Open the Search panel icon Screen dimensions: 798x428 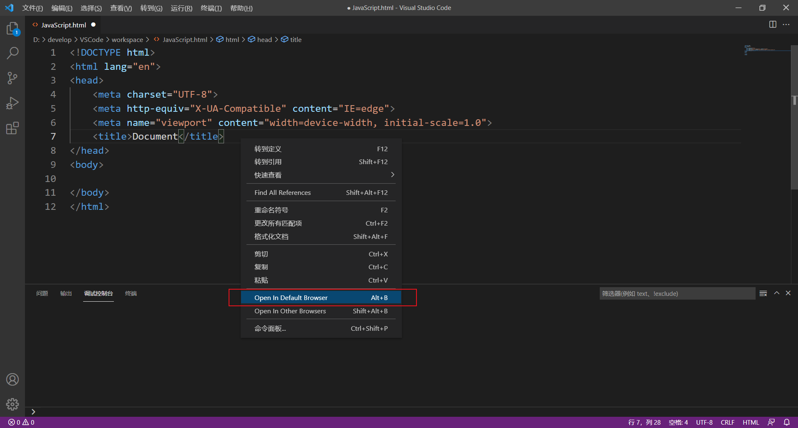[12, 53]
